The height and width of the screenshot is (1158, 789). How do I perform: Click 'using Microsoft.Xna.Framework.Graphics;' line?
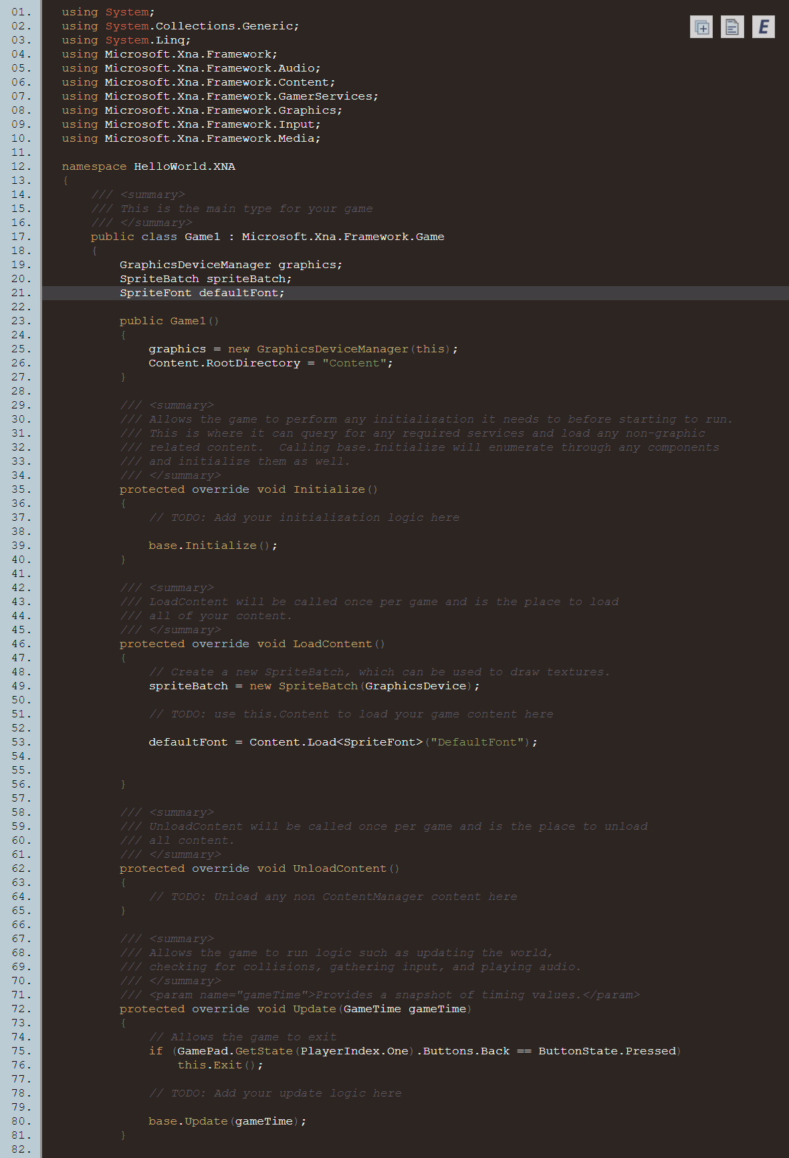[202, 110]
